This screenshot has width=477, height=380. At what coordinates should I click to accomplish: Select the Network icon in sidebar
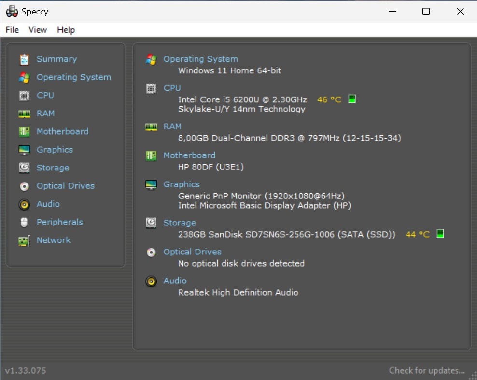[x=24, y=240]
